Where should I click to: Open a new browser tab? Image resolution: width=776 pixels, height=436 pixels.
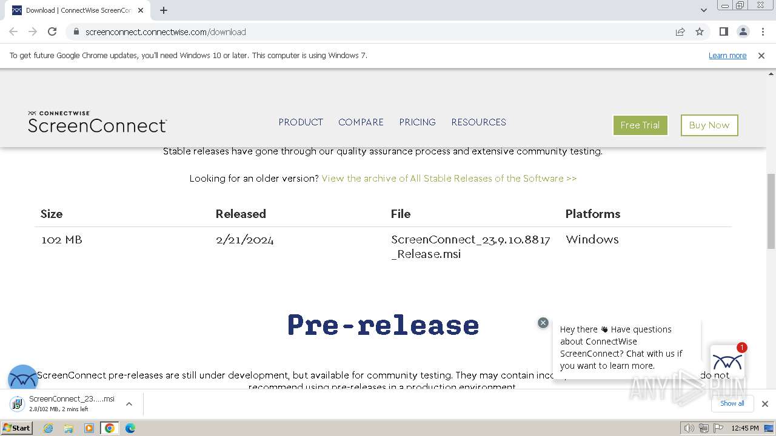(164, 10)
